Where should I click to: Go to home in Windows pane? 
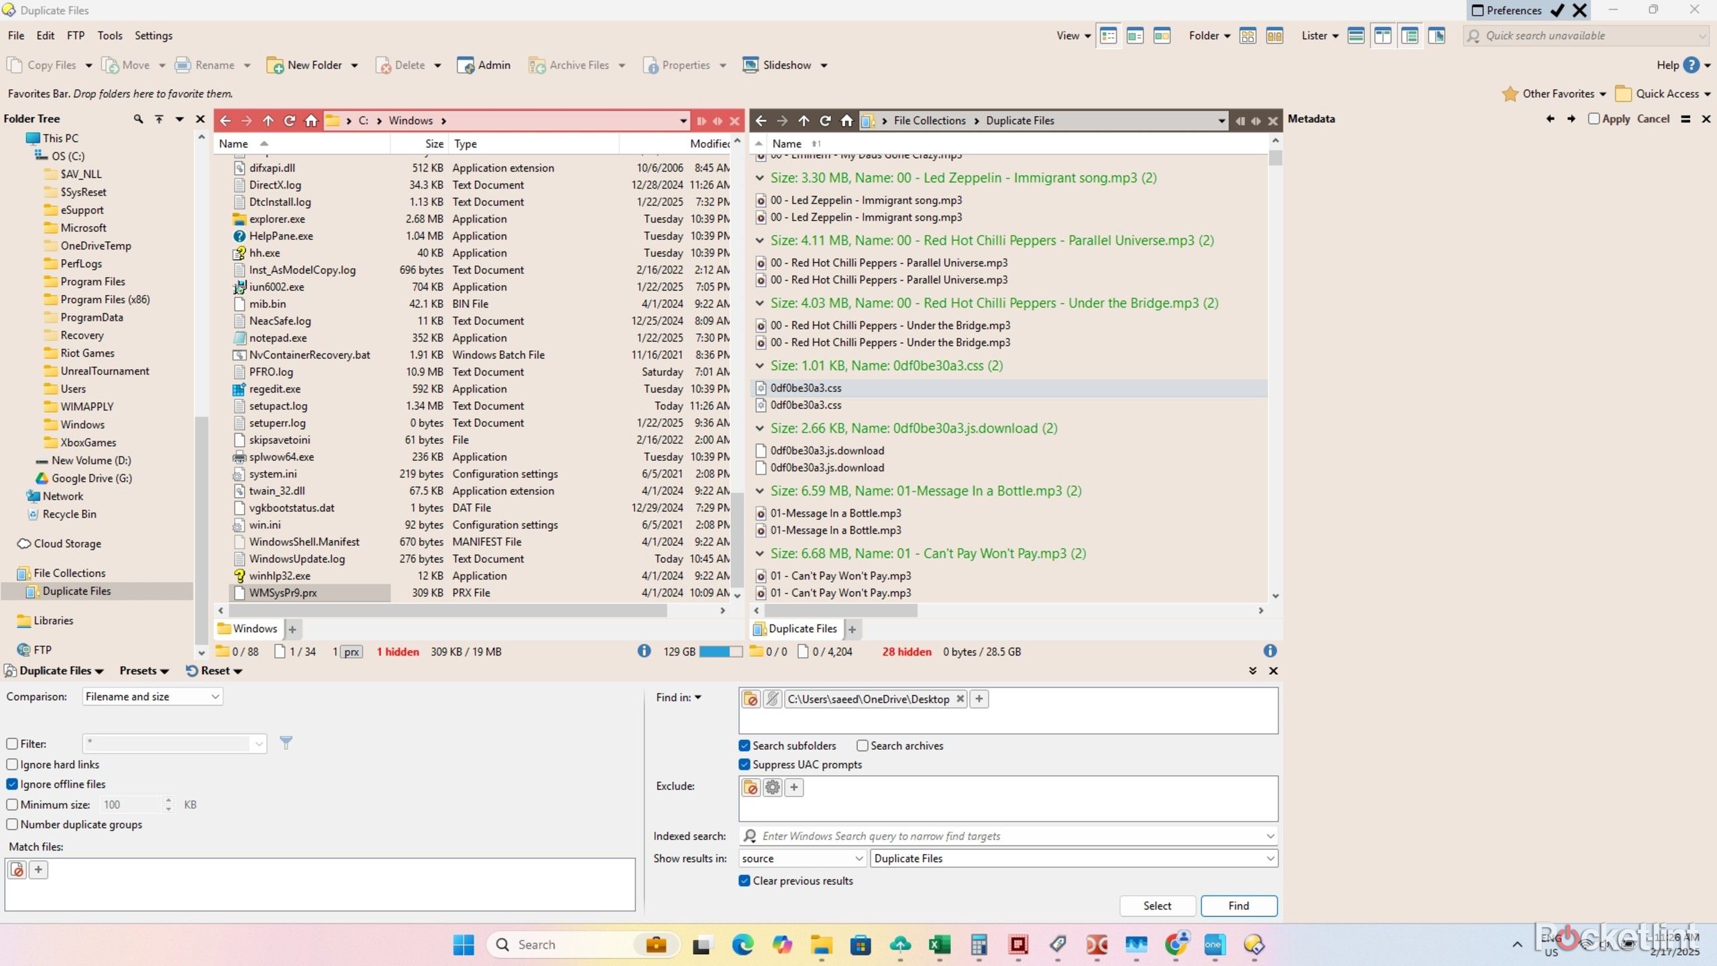click(311, 121)
